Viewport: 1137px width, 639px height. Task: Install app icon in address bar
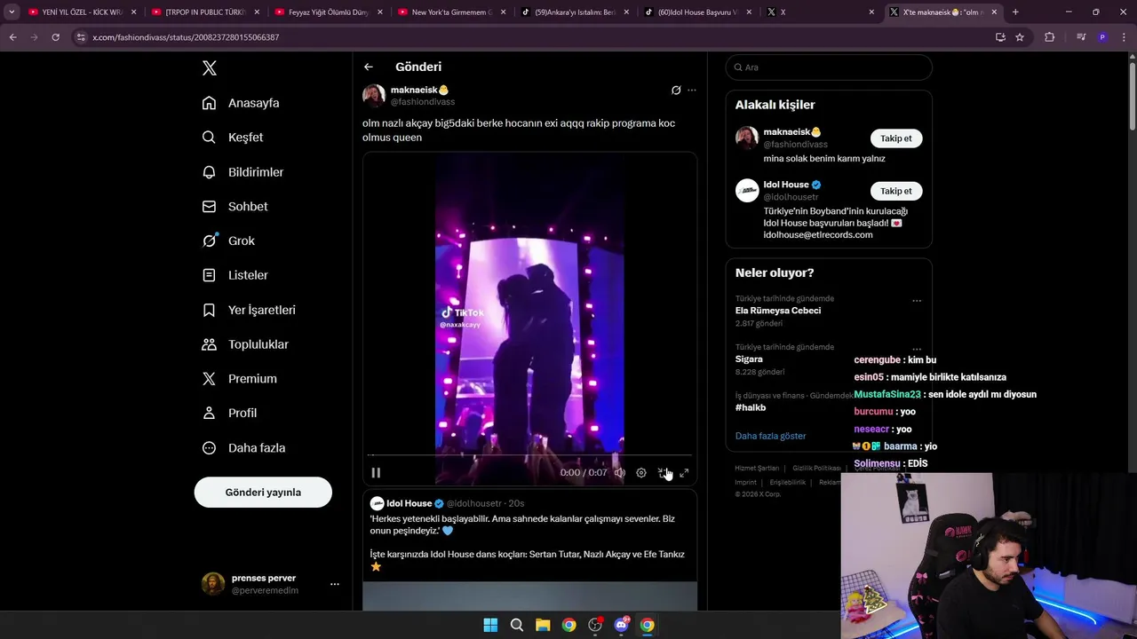click(1000, 37)
